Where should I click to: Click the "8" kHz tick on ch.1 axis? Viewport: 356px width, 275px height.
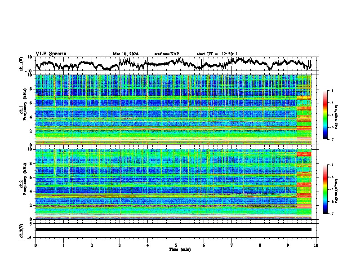31,89
